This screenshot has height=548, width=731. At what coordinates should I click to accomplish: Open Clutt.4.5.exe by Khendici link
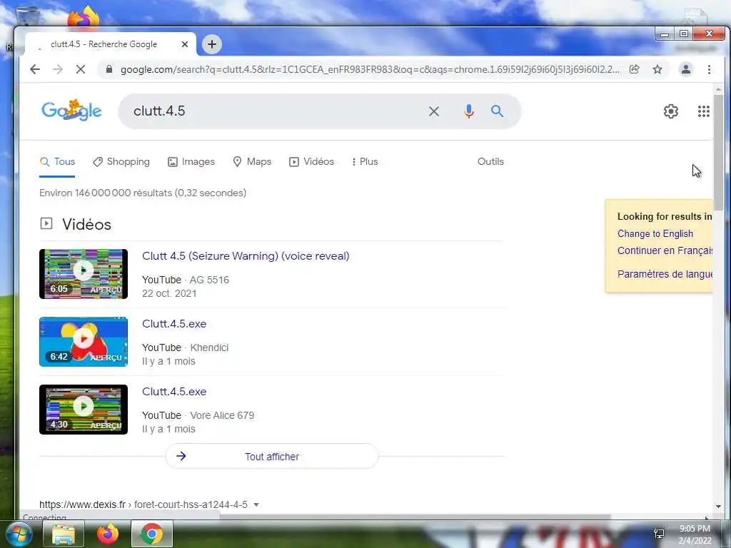(x=174, y=324)
